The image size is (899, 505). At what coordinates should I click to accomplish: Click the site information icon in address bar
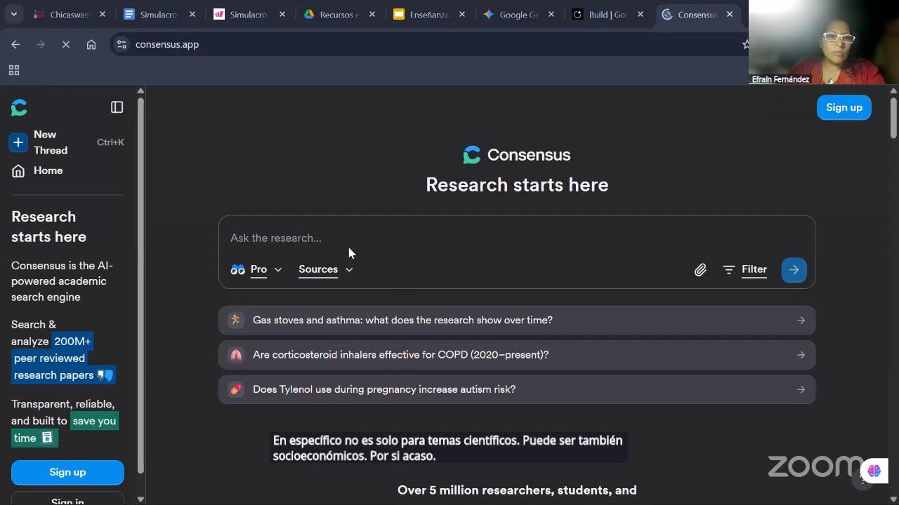tap(122, 44)
